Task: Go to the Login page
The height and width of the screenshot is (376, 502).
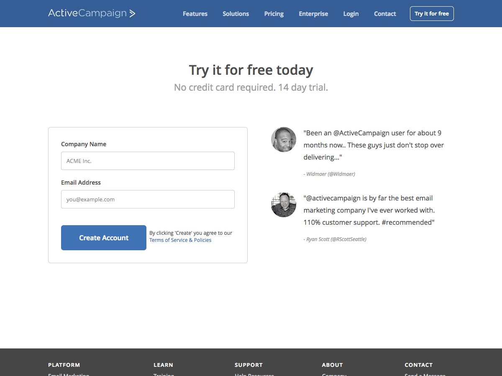Action: [x=351, y=13]
